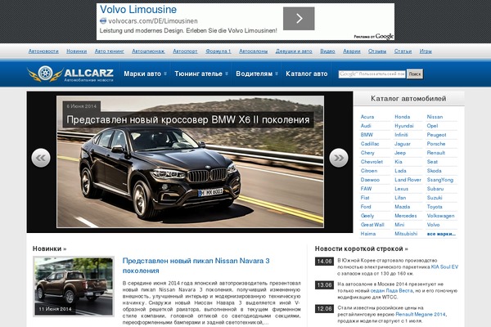Open Девушки и авто link
Viewport: 491px width, 327px height.
click(x=294, y=51)
